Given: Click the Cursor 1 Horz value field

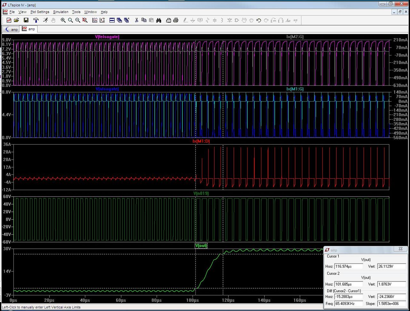Looking at the screenshot, I should (x=348, y=266).
